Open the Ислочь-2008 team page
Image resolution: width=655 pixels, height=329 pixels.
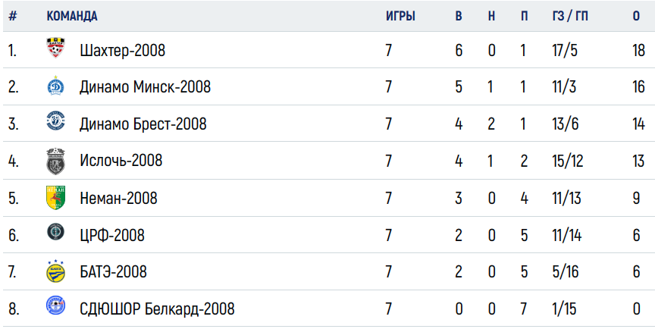click(121, 161)
